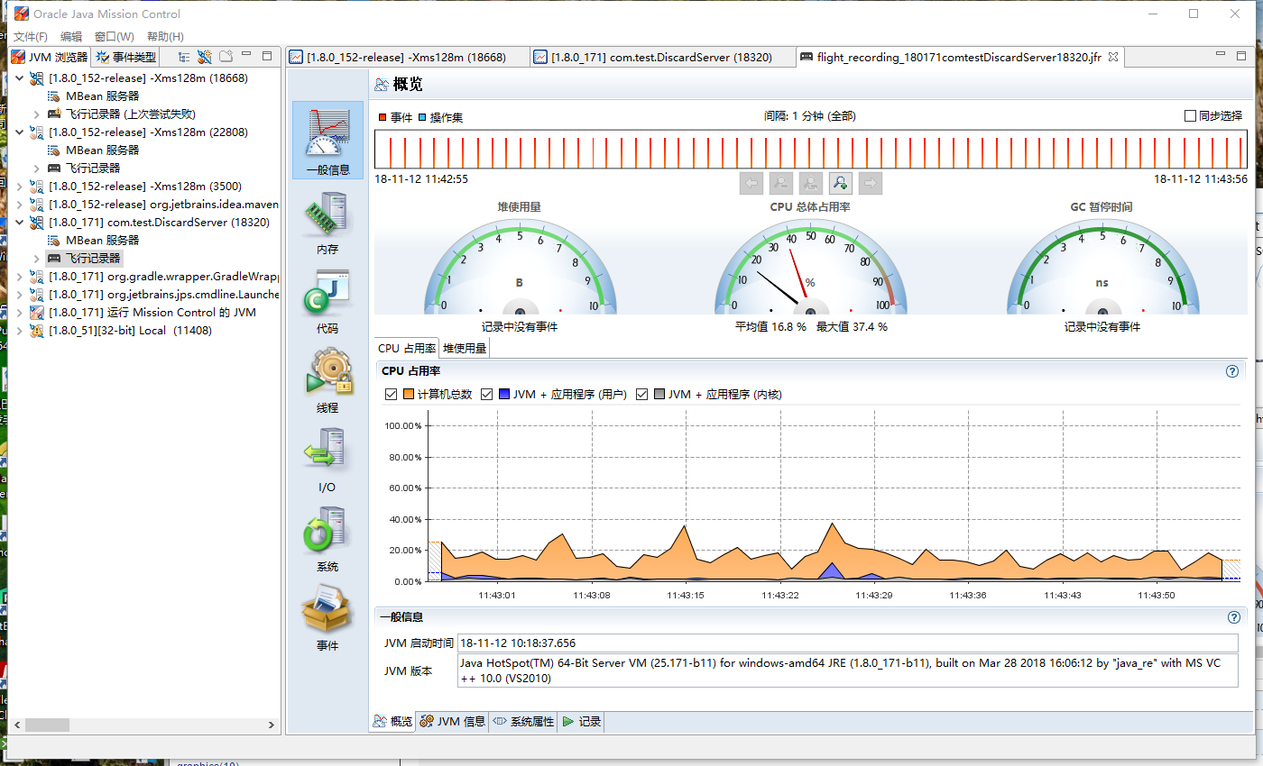Click help icon in CPU 占用率 section
The image size is (1263, 766).
[1232, 371]
